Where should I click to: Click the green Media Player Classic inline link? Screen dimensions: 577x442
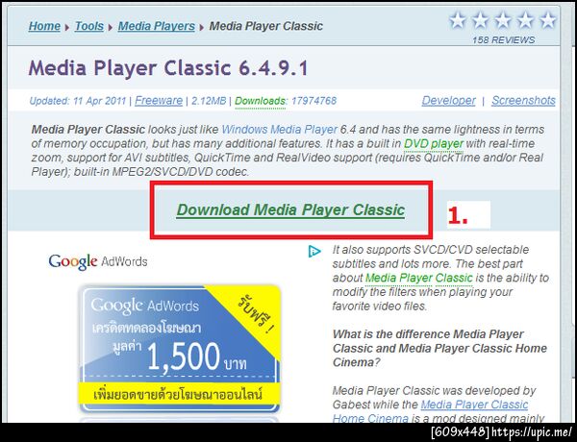click(x=418, y=278)
